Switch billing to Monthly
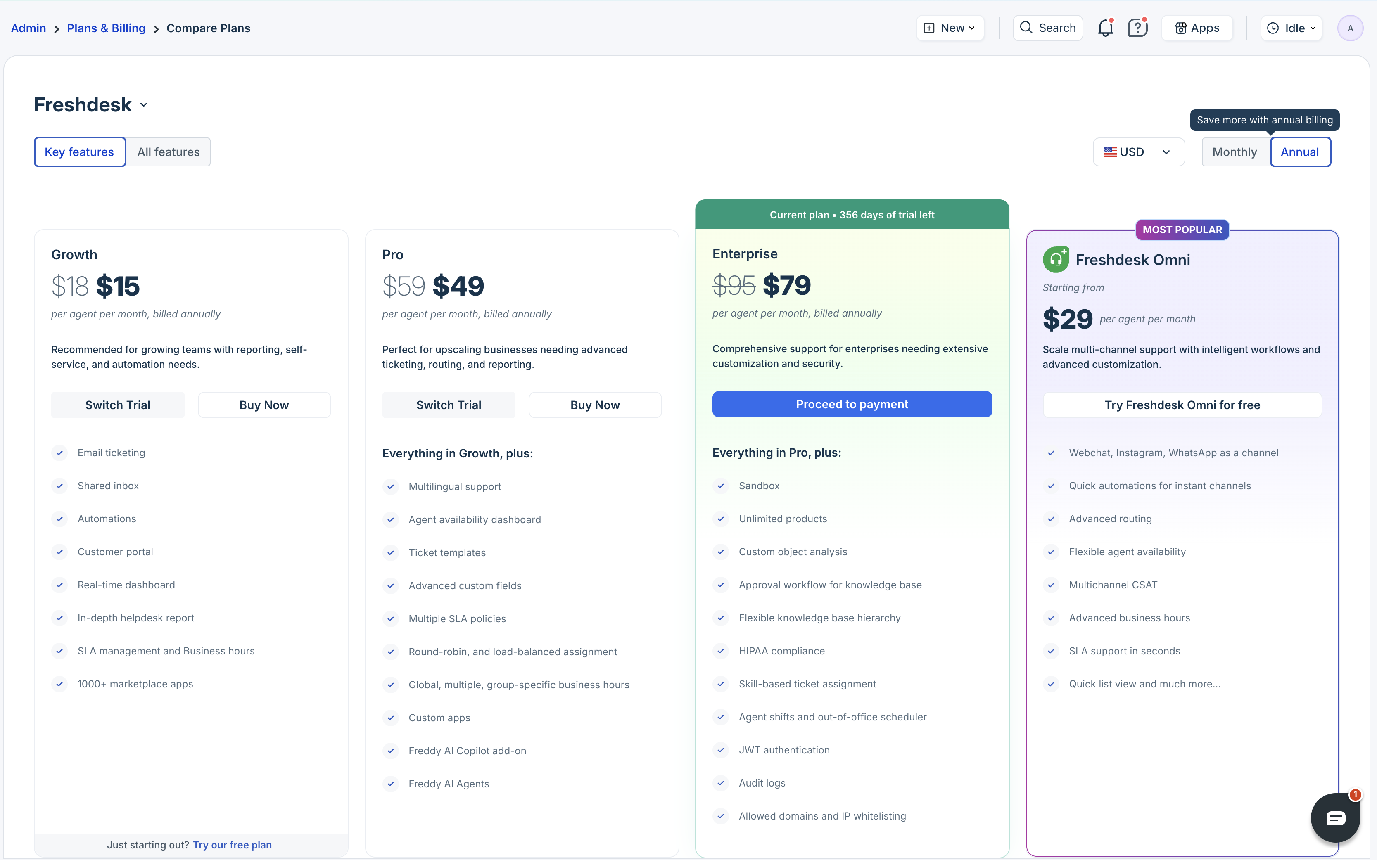The width and height of the screenshot is (1377, 860). tap(1234, 152)
